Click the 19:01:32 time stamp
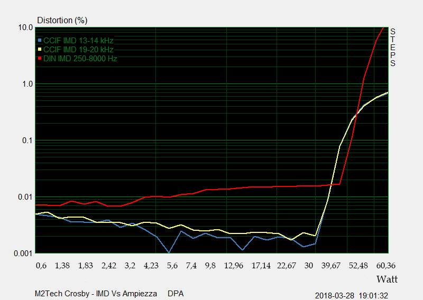 [374, 296]
